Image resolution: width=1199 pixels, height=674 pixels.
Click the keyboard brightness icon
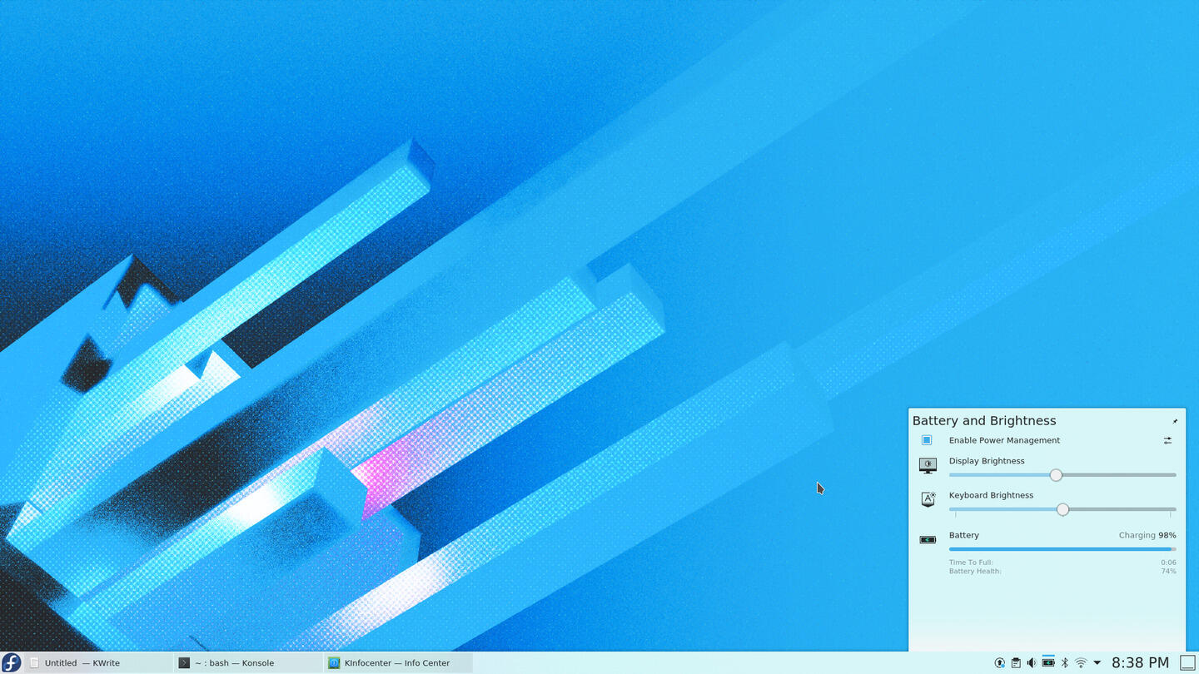pos(928,499)
